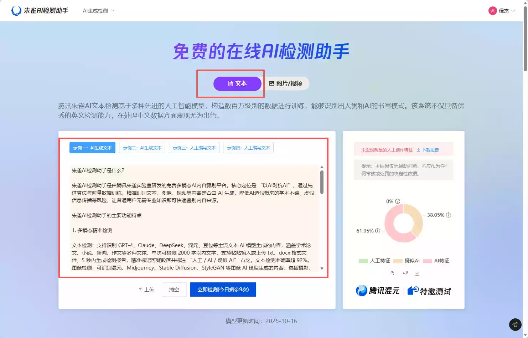528x338 pixels.
Task: Click the 61.95% percentage label
Action: click(365, 231)
